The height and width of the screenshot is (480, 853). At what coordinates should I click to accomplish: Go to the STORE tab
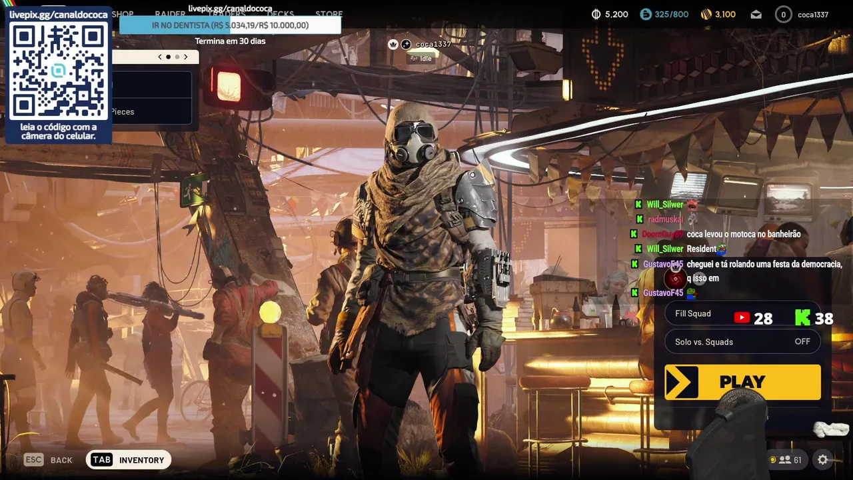tap(329, 14)
